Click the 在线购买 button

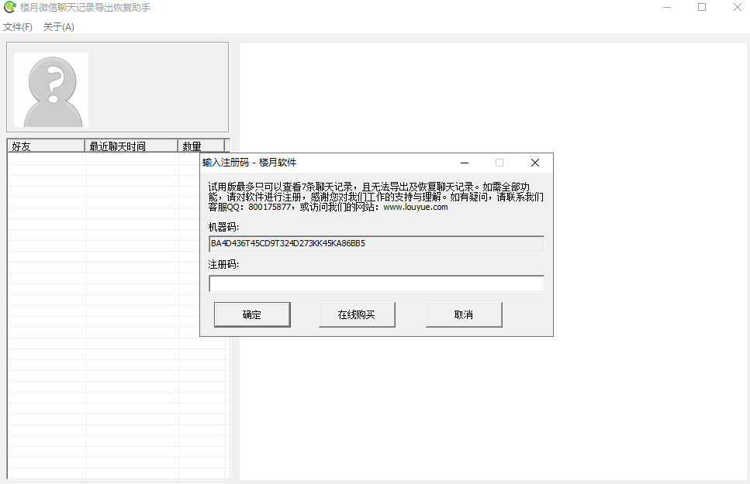point(357,314)
